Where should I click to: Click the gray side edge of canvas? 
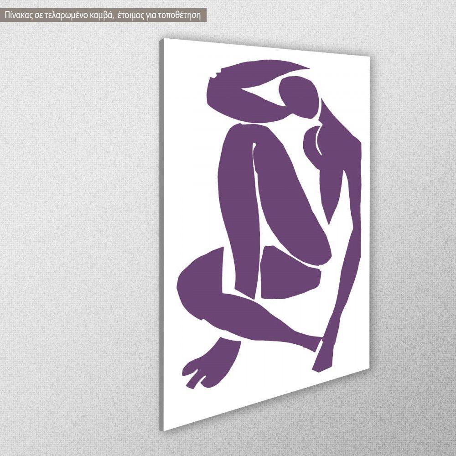(x=161, y=228)
